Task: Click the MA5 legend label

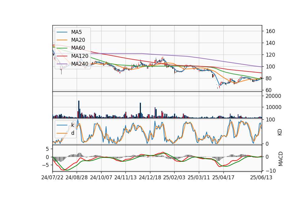Action: click(76, 32)
